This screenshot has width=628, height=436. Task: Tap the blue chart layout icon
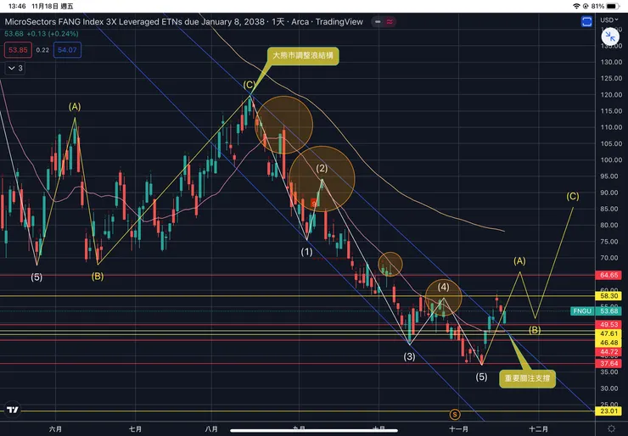[x=586, y=21]
